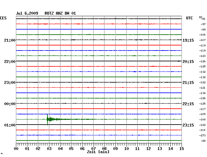This screenshot has width=207, height=157.
Task: Click minute tick label "11" on the time axis
Action: pos(137,149)
